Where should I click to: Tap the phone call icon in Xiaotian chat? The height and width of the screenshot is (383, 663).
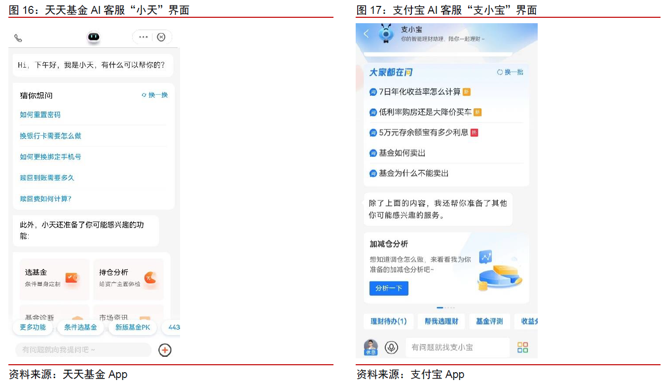point(18,38)
